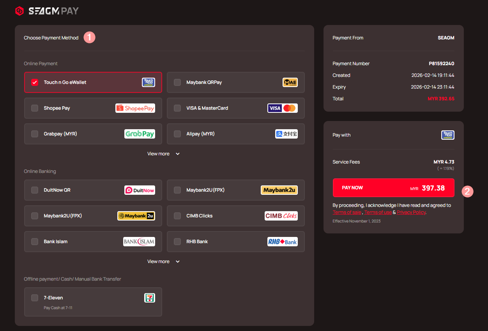Tick the Shopee Pay checkbox
Image resolution: width=488 pixels, height=331 pixels.
click(x=35, y=108)
